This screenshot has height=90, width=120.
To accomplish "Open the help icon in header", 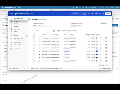I will coord(89,14).
